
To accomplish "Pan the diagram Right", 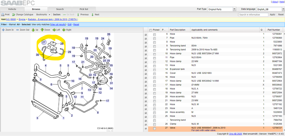I will 67,30.
